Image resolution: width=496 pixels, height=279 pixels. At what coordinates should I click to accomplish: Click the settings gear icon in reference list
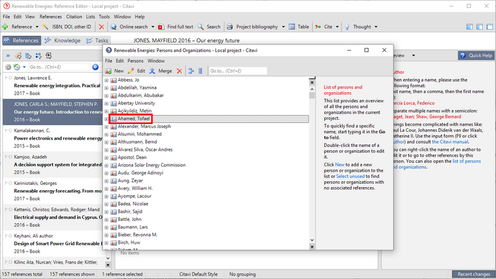click(8, 67)
